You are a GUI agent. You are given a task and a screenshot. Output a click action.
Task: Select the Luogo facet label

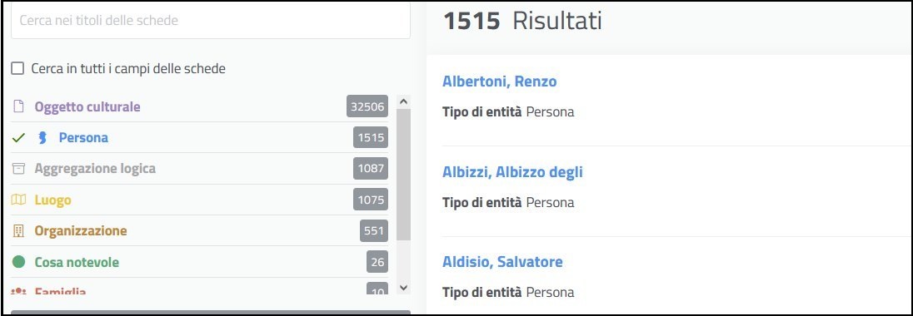53,200
